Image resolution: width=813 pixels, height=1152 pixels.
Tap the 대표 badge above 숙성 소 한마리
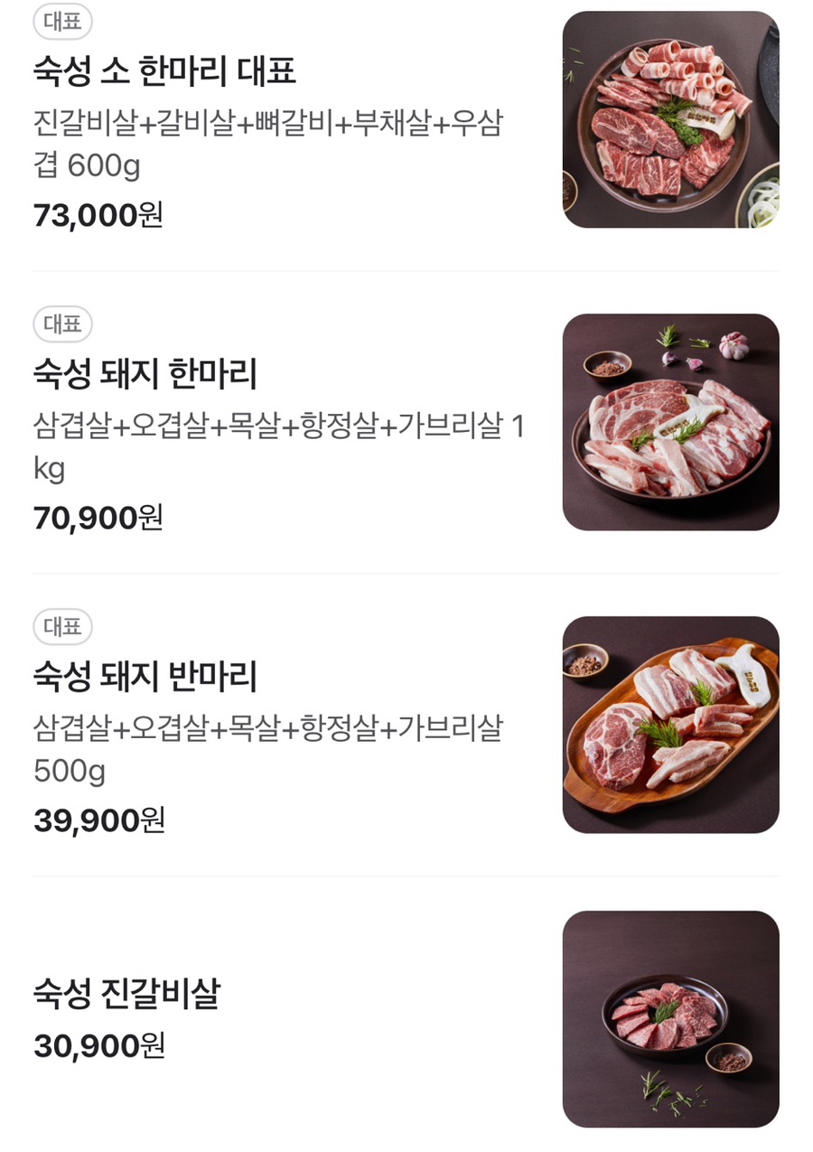tap(62, 22)
